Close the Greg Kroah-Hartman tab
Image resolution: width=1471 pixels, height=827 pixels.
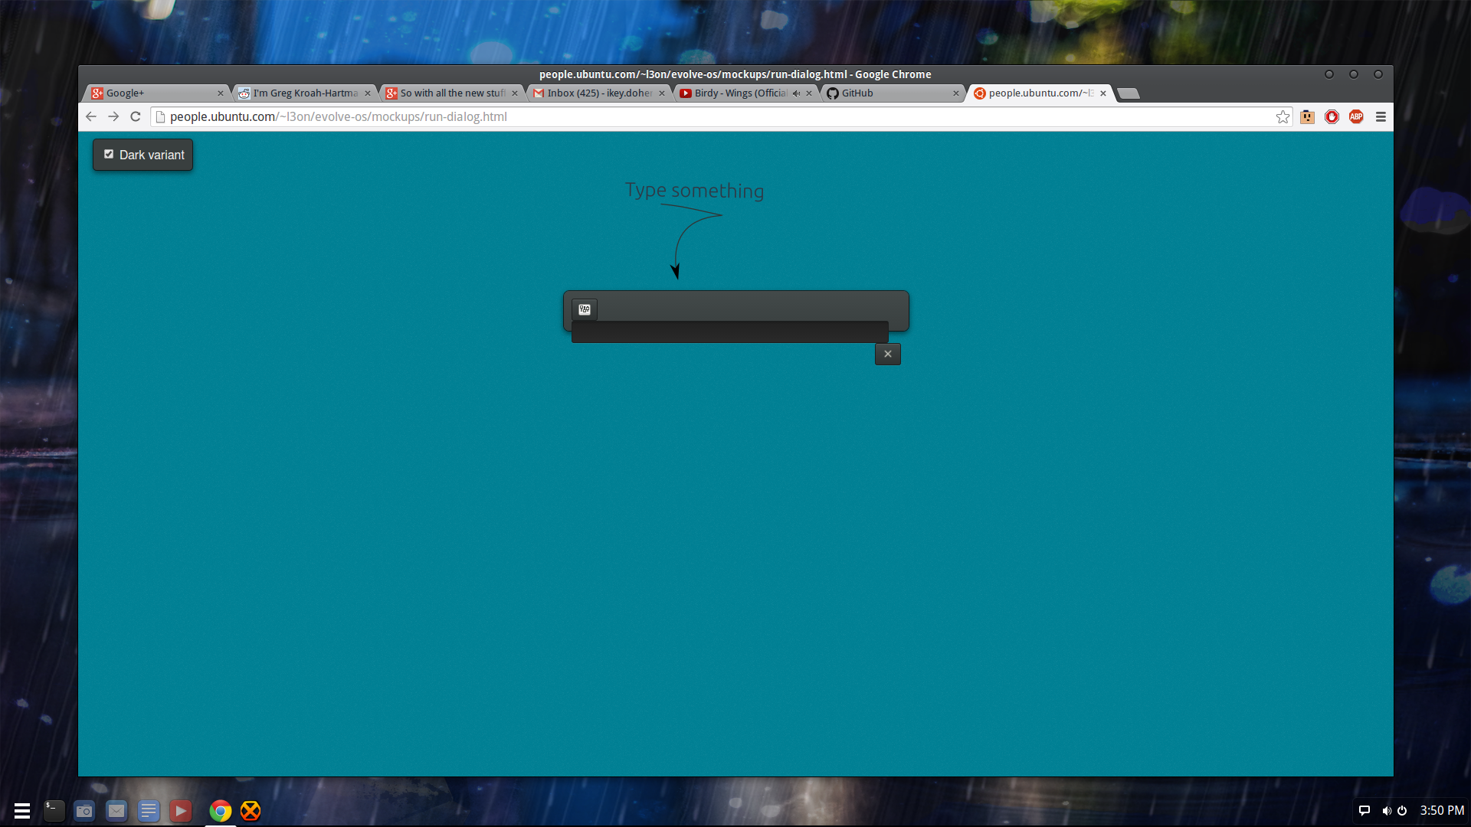coord(368,93)
